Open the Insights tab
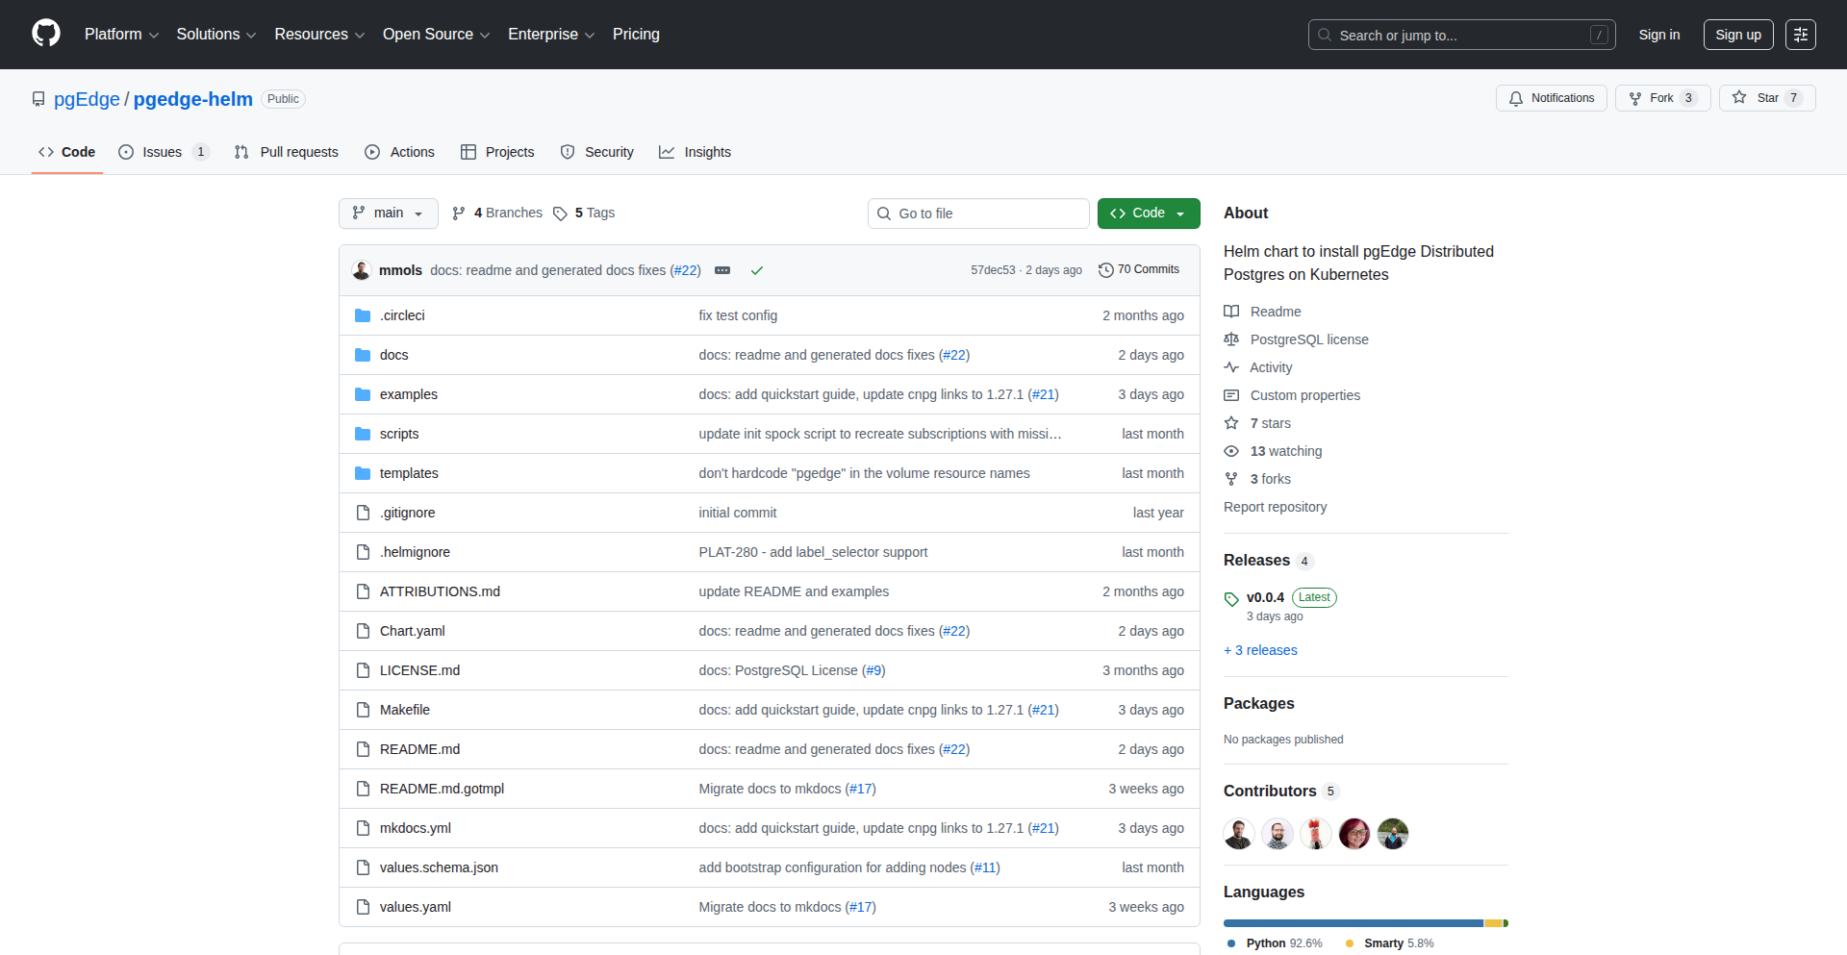The image size is (1847, 955). (x=695, y=151)
